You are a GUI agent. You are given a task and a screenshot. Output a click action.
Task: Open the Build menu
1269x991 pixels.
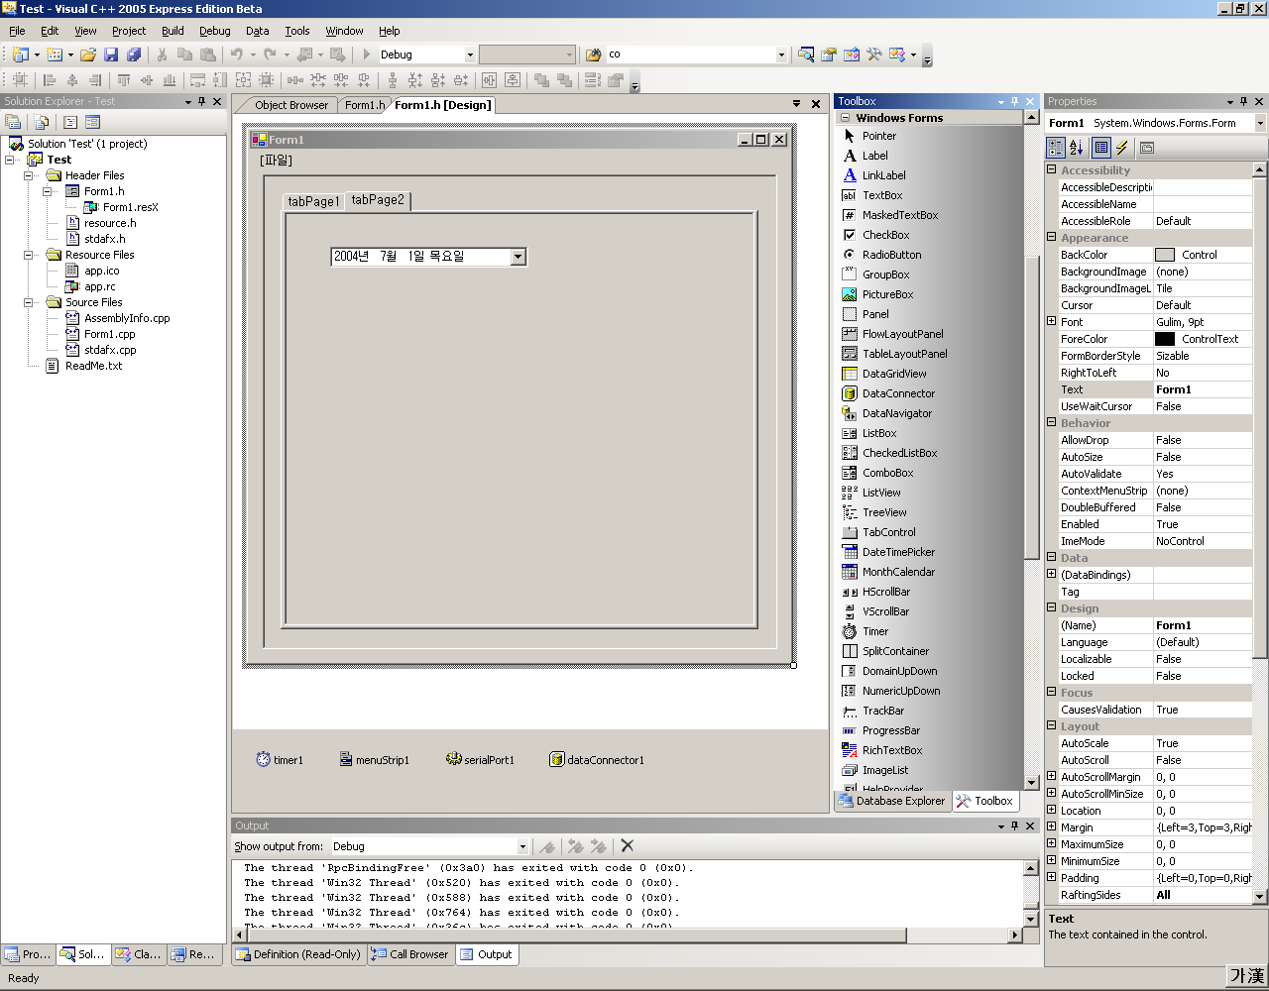point(173,31)
